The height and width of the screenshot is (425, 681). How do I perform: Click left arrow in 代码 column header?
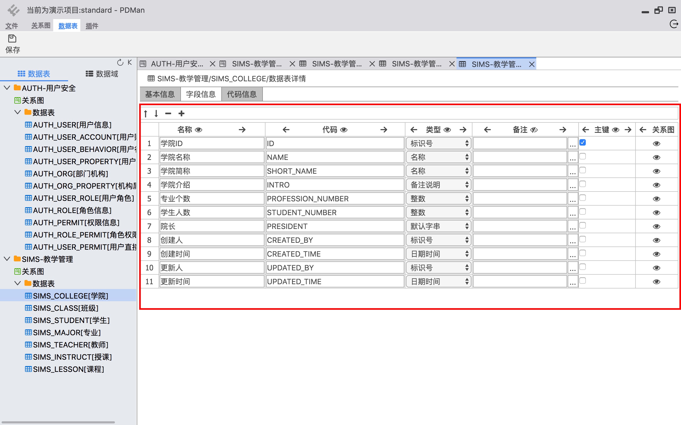coord(286,130)
